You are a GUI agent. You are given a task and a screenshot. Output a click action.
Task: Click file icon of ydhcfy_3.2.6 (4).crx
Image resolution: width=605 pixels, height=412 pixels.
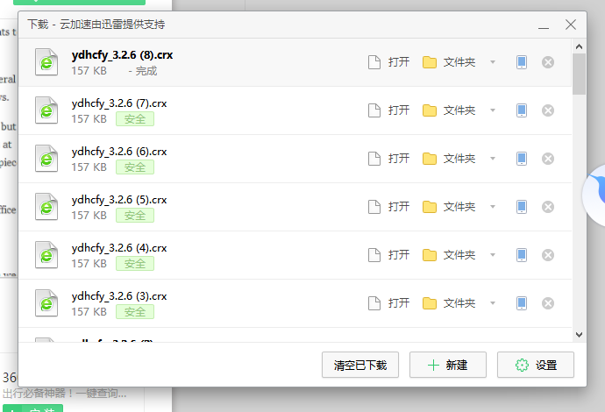(x=46, y=254)
